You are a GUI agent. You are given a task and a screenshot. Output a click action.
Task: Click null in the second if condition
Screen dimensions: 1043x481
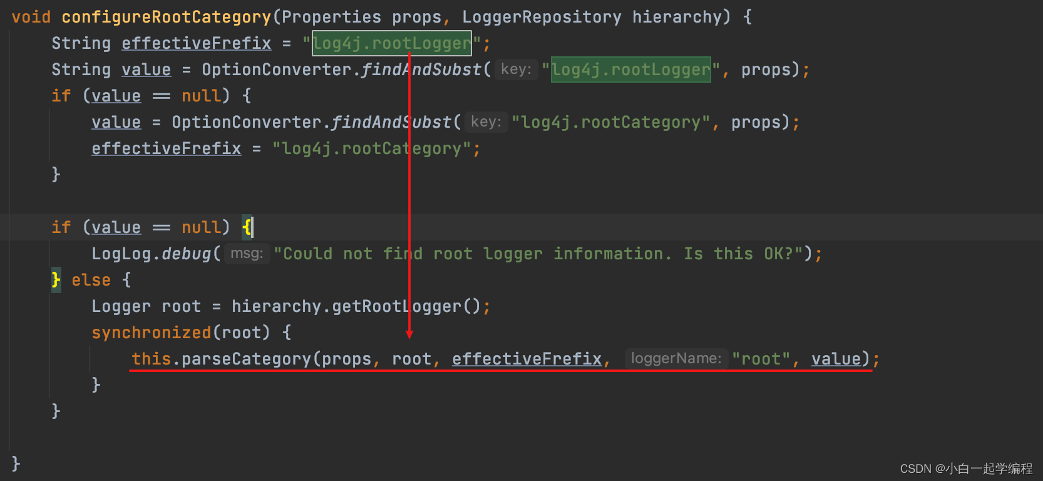201,227
